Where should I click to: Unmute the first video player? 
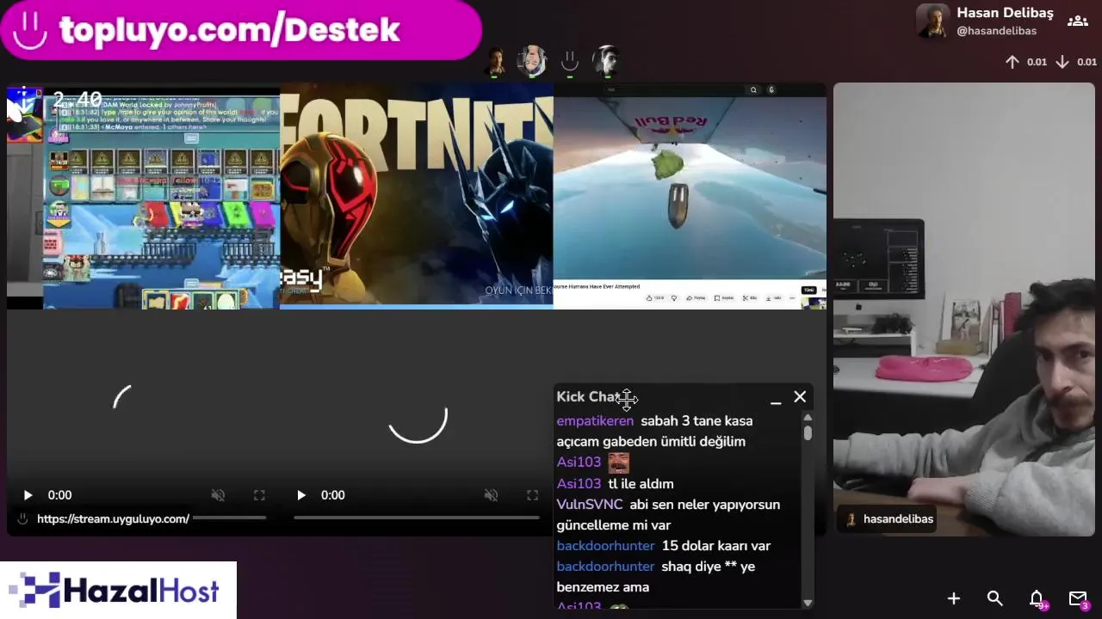pyautogui.click(x=218, y=495)
